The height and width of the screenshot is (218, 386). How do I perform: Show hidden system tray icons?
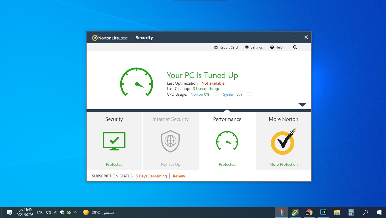(76, 212)
